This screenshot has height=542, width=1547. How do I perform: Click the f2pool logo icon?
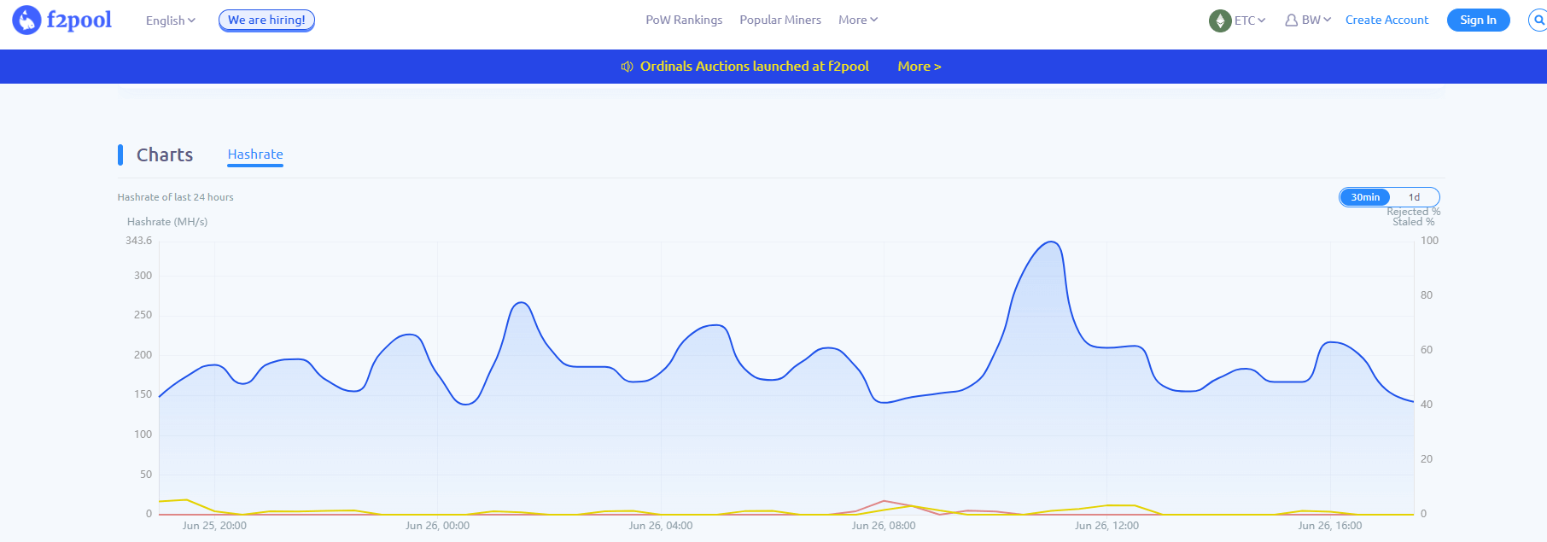26,20
